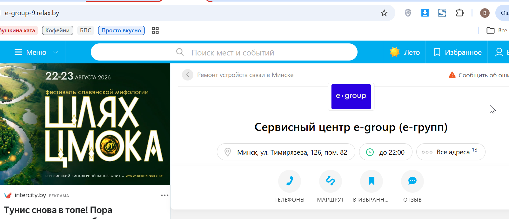Open the Лето section with sun icon
The height and width of the screenshot is (219, 509).
click(405, 52)
